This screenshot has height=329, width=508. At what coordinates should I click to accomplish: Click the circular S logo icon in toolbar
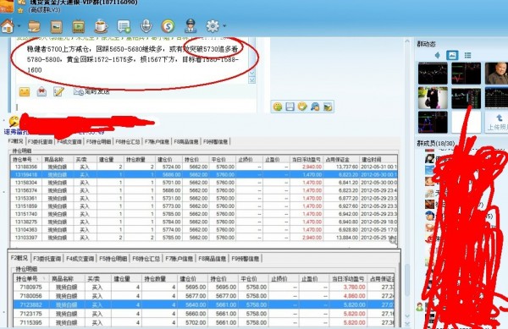pyautogui.click(x=168, y=26)
